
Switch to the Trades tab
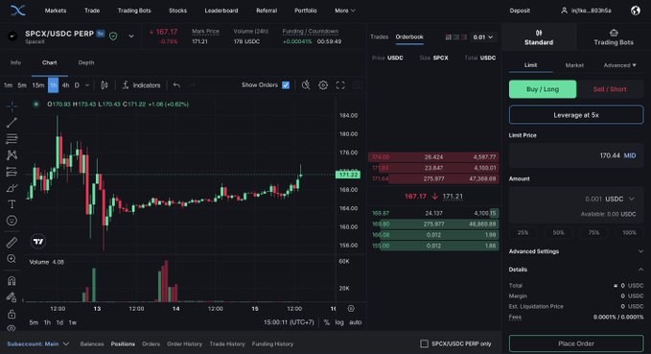point(379,37)
